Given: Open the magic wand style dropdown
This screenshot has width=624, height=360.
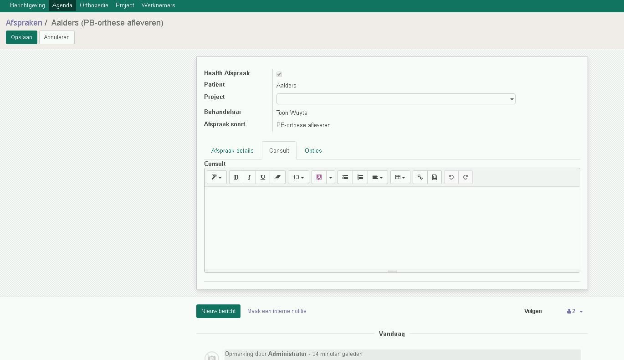Looking at the screenshot, I should (x=217, y=177).
